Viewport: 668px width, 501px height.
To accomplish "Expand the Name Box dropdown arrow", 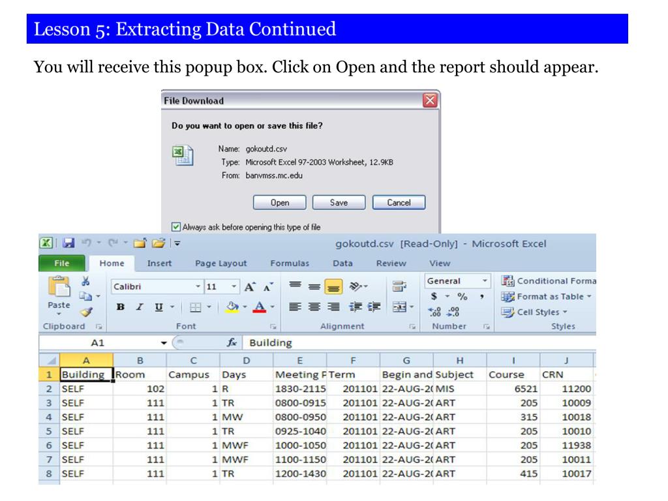I will tap(164, 342).
